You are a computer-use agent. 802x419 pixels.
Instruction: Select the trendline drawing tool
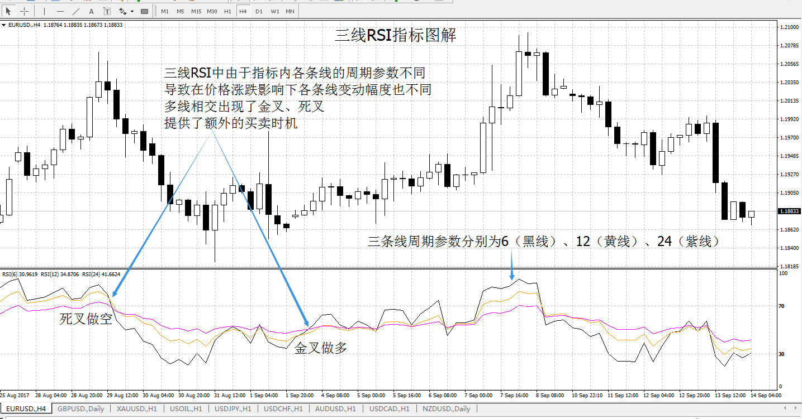[76, 11]
